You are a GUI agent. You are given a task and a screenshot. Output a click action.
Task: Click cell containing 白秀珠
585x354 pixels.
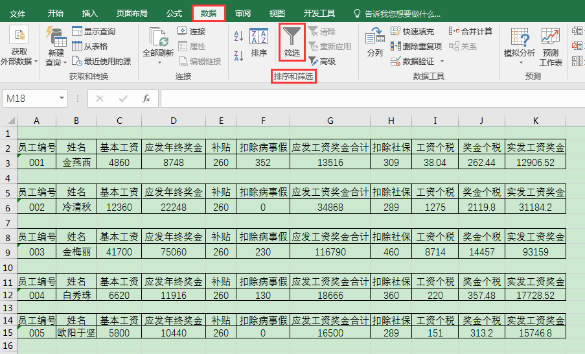tap(76, 296)
